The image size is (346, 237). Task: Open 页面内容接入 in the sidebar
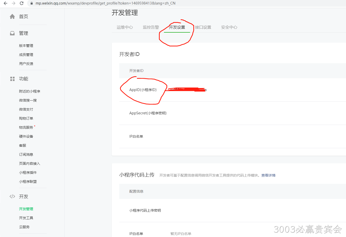click(x=30, y=164)
